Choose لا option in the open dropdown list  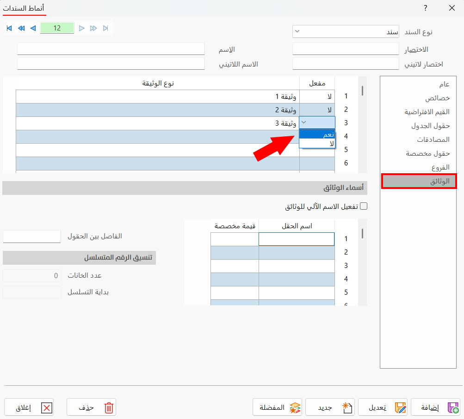(x=317, y=143)
